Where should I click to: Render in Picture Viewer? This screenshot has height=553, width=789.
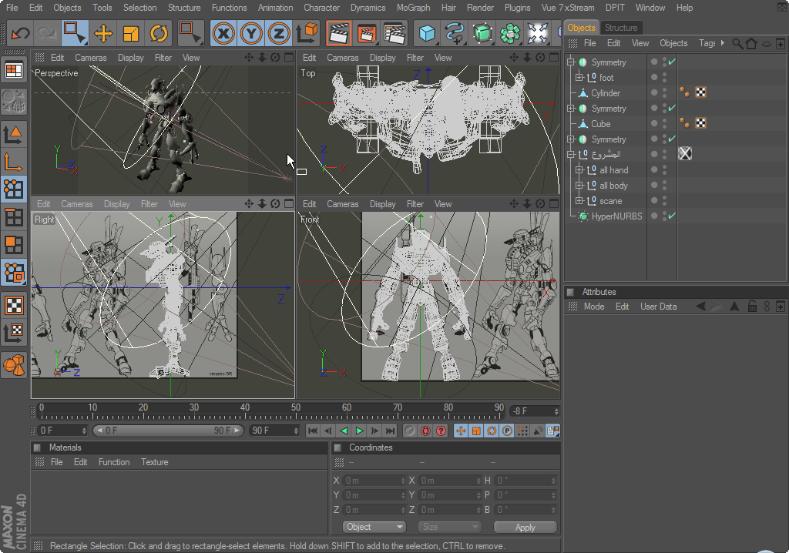tap(367, 33)
